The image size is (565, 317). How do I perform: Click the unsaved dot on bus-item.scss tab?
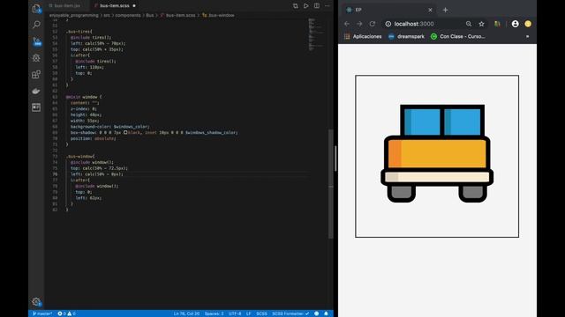pos(134,6)
